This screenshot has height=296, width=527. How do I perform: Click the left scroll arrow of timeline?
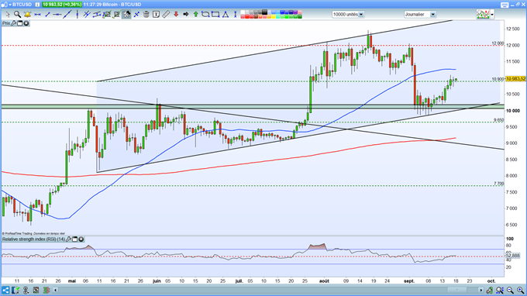click(x=56, y=290)
